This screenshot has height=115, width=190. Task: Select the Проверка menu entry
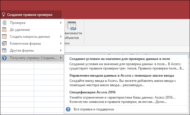(32, 23)
